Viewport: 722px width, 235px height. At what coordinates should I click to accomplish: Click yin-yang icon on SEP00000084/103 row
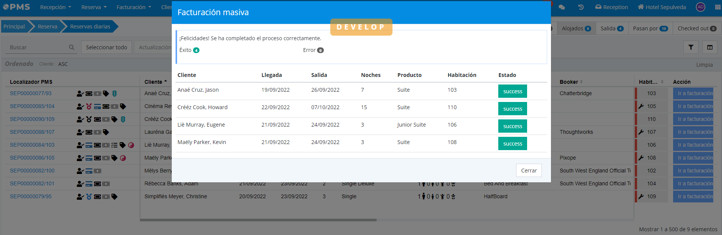[x=131, y=145]
